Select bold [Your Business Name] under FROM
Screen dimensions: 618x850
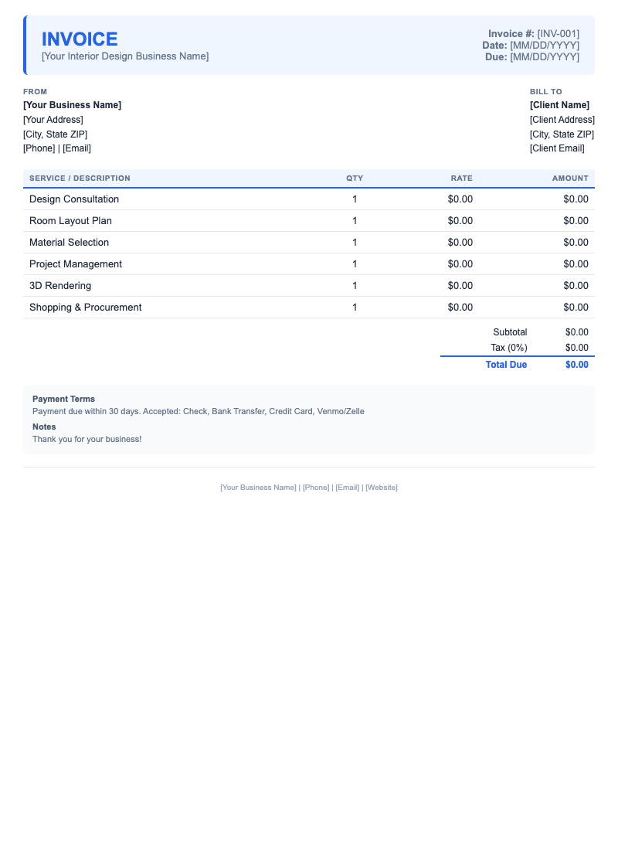pyautogui.click(x=72, y=105)
